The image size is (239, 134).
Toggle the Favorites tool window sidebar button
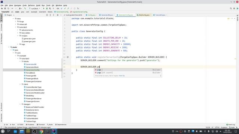coord(1,118)
